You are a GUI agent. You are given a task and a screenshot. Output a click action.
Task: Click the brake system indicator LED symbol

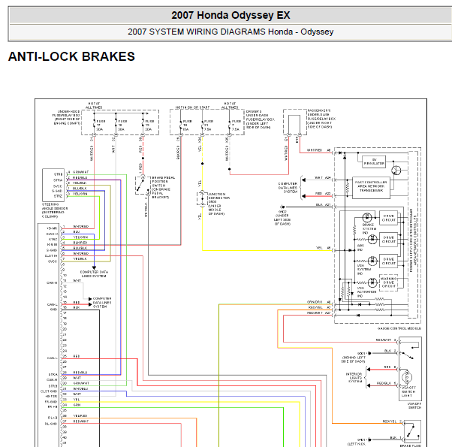366,217
